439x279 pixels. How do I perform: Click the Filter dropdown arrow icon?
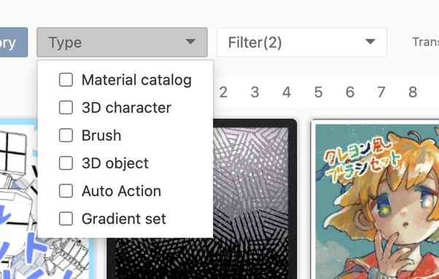[370, 42]
